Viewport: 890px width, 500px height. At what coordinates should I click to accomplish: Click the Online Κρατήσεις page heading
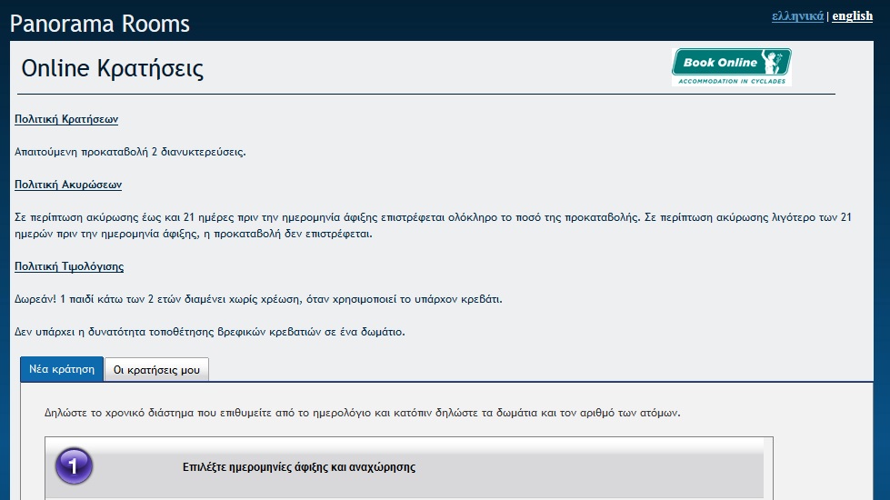tap(112, 69)
